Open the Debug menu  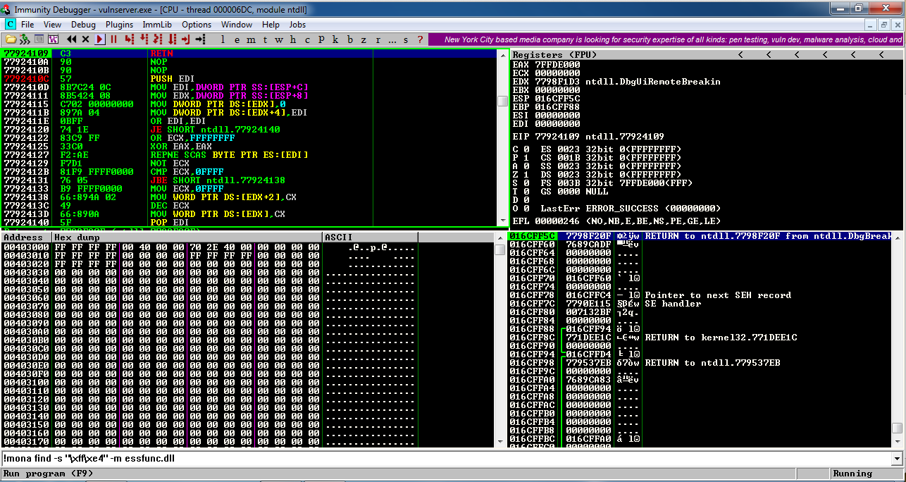[83, 25]
